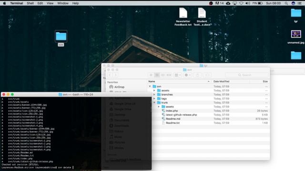Expand the assets folder inside trunk
Screen dimensions: 305x171
point(159,106)
